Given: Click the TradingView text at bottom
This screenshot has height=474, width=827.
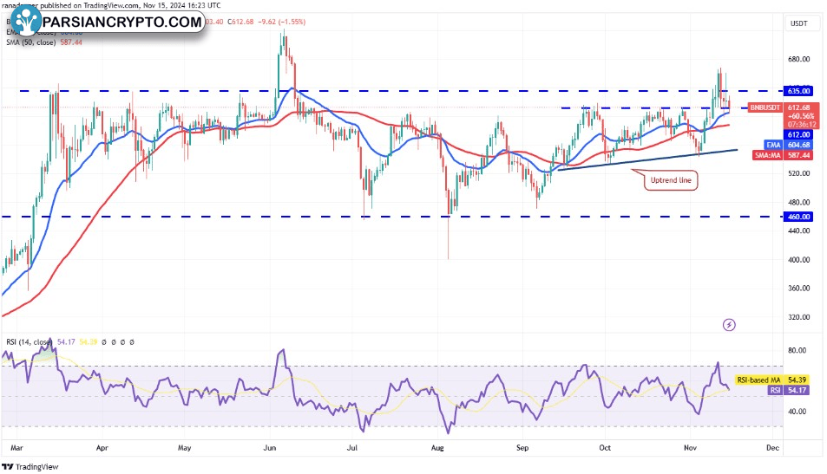Looking at the screenshot, I should 37,466.
